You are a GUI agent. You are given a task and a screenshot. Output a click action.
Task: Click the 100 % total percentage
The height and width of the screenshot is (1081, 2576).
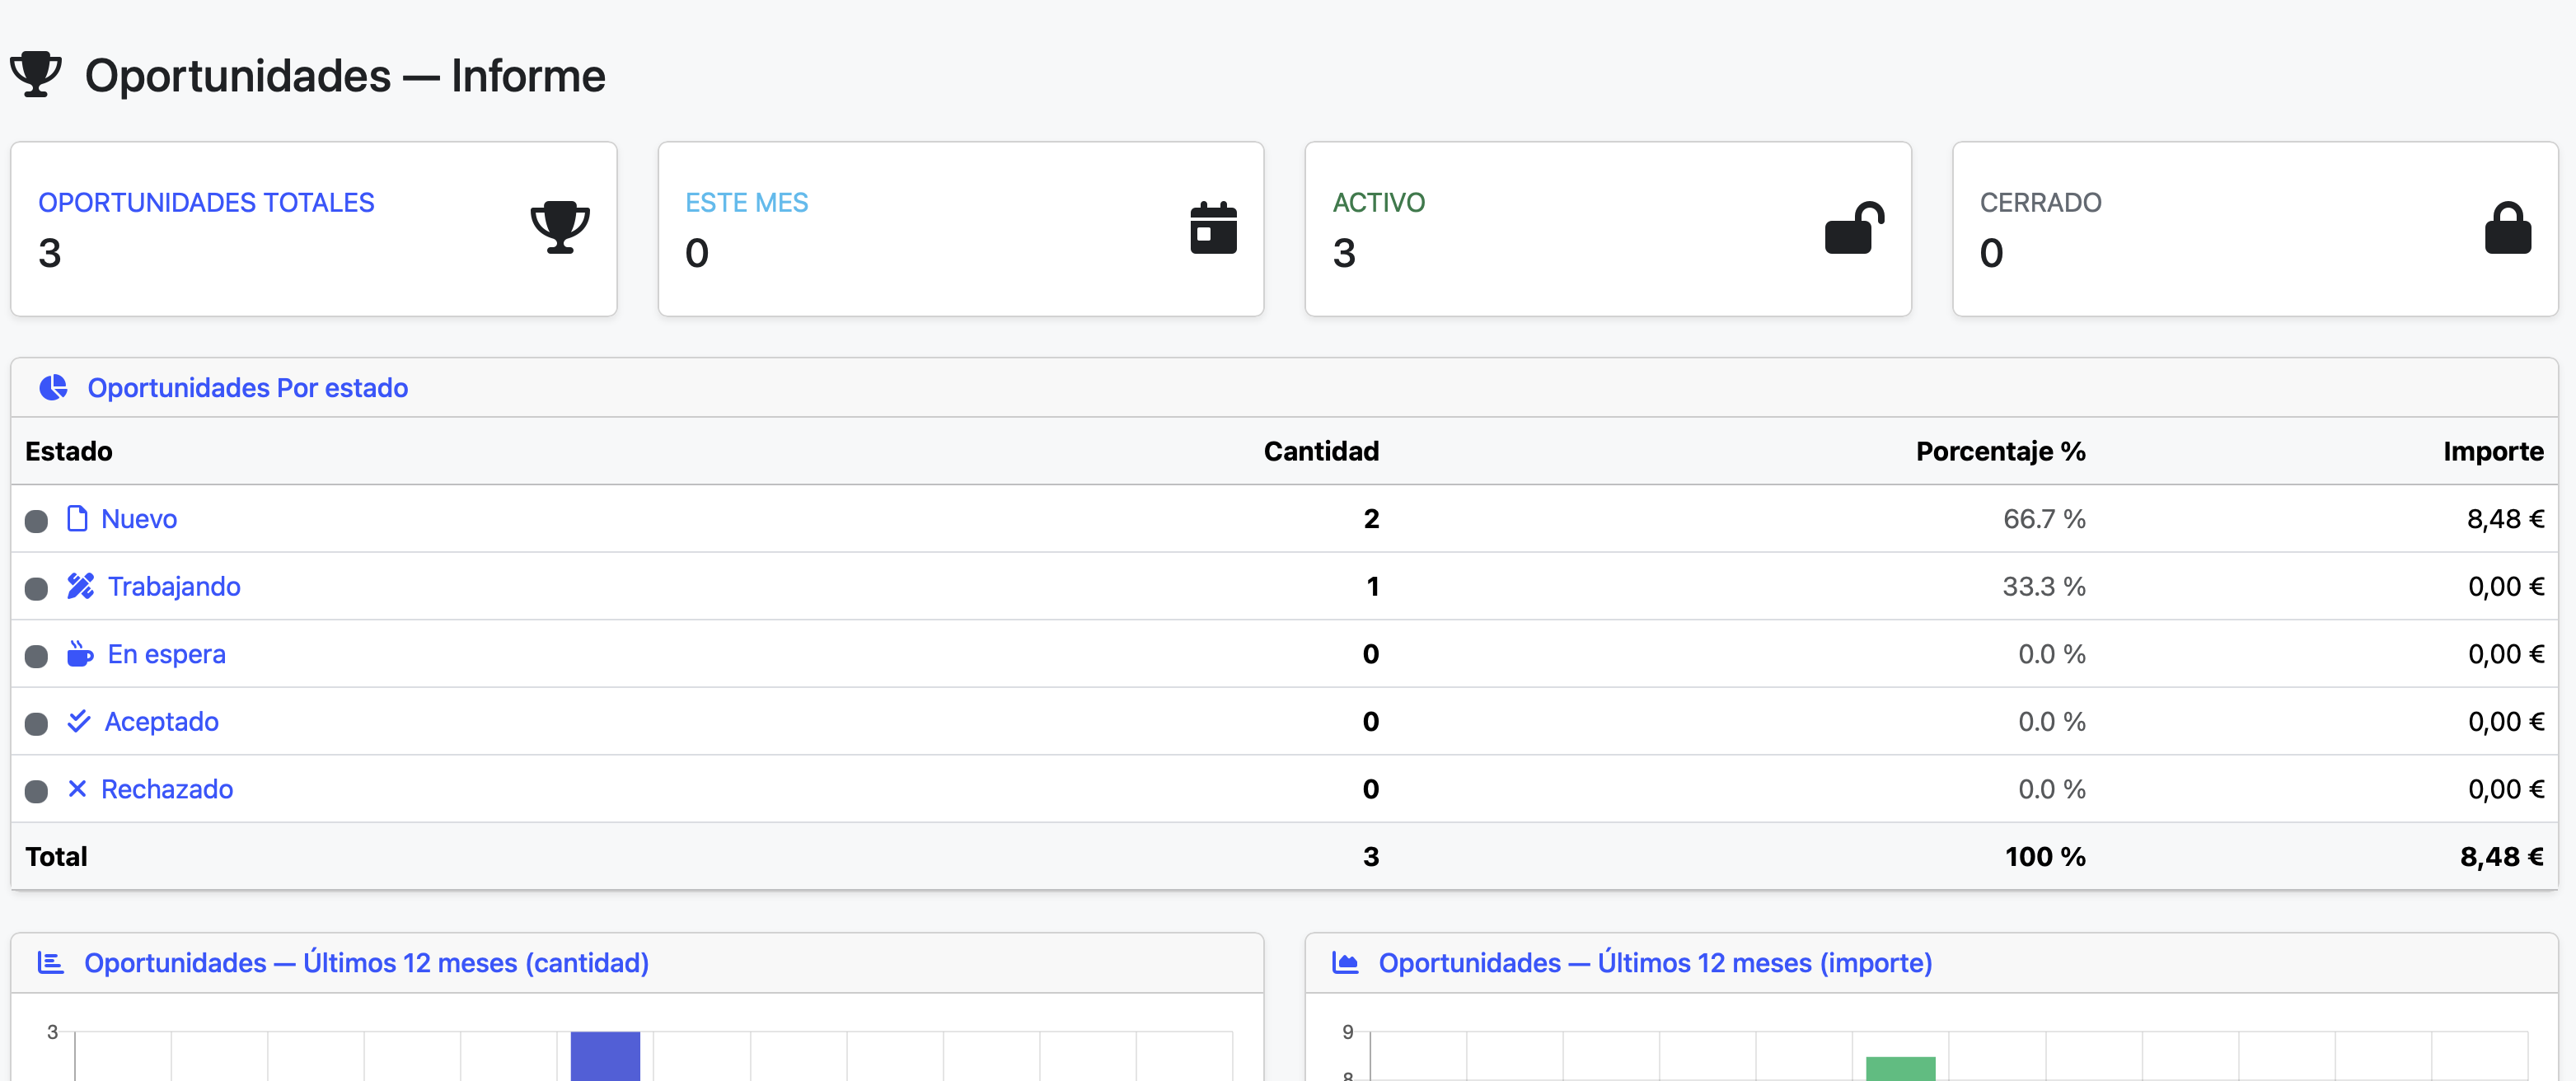tap(2045, 857)
